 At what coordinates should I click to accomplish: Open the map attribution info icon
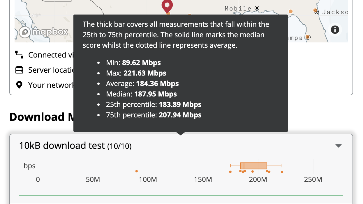(x=335, y=29)
